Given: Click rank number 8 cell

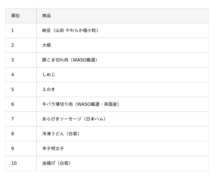Looking at the screenshot, I should coord(21,134).
